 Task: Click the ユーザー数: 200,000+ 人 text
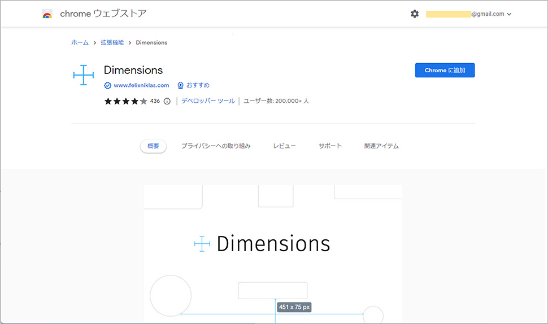click(x=276, y=101)
